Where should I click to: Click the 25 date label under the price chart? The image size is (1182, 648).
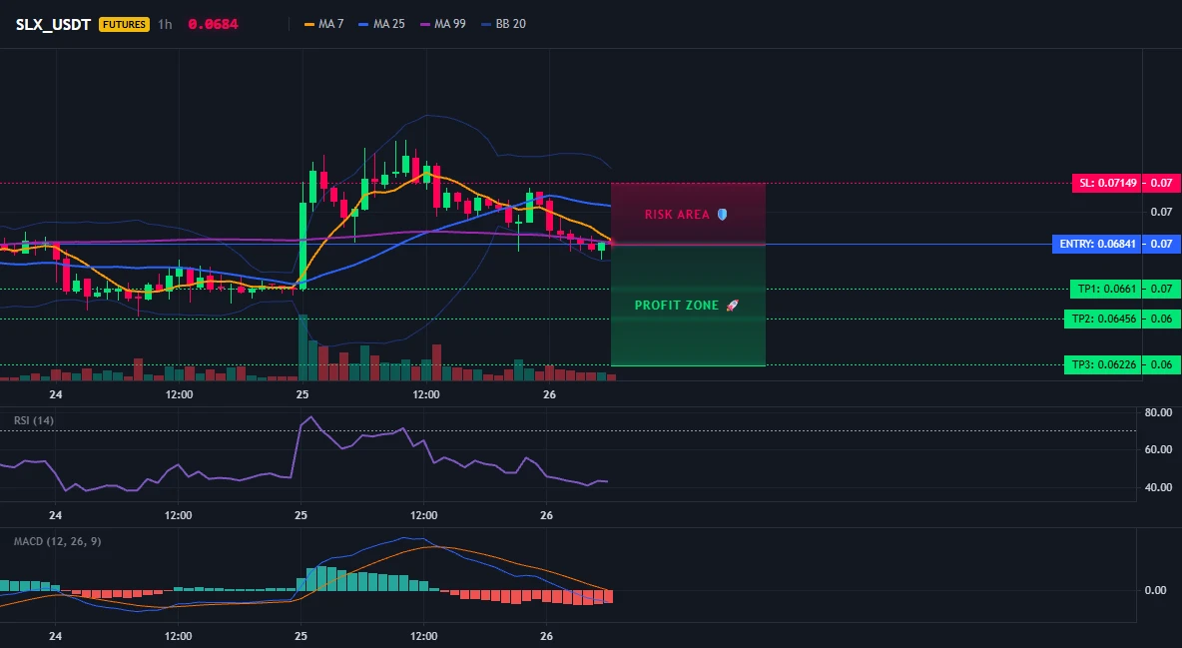(x=302, y=394)
